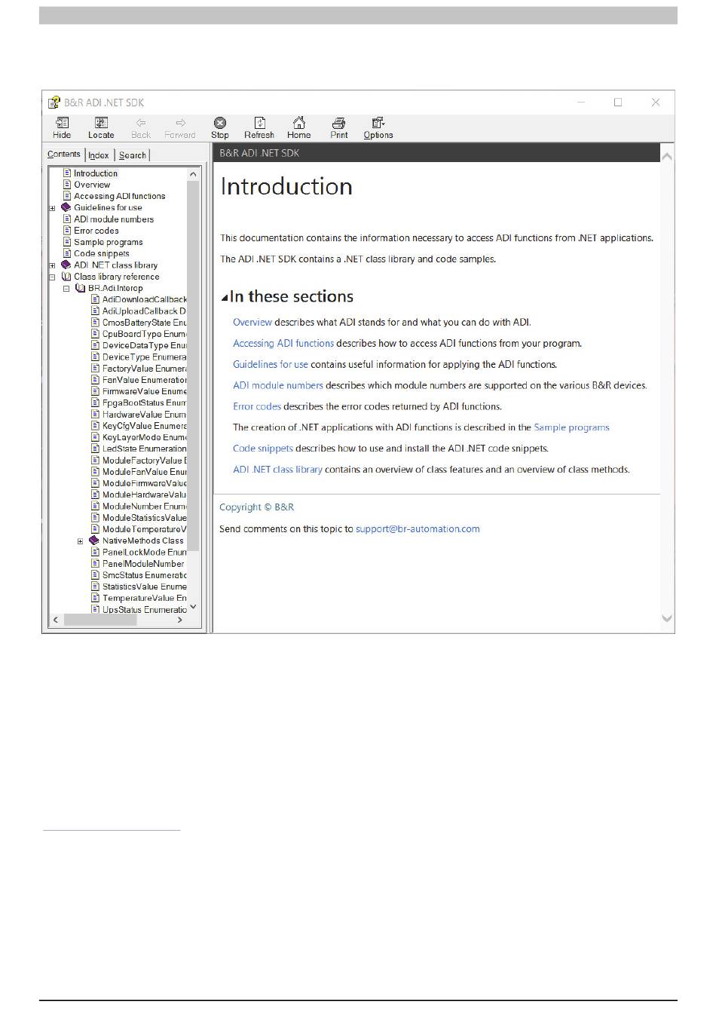Click the page icon beside DeviceType Enumeration
The width and height of the screenshot is (716, 1032).
96,357
